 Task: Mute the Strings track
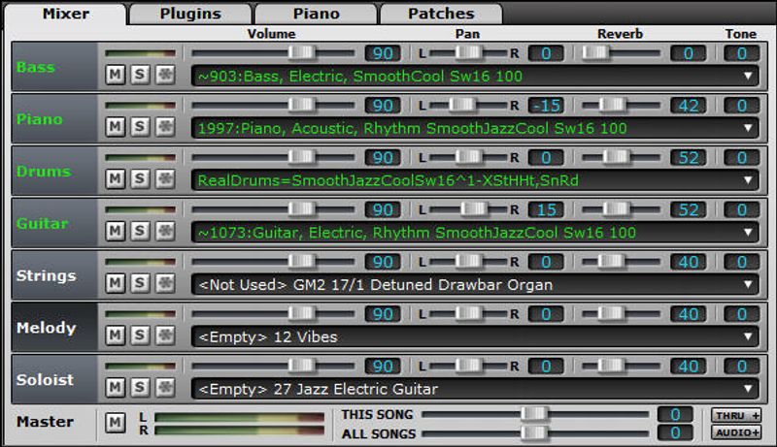pos(115,283)
